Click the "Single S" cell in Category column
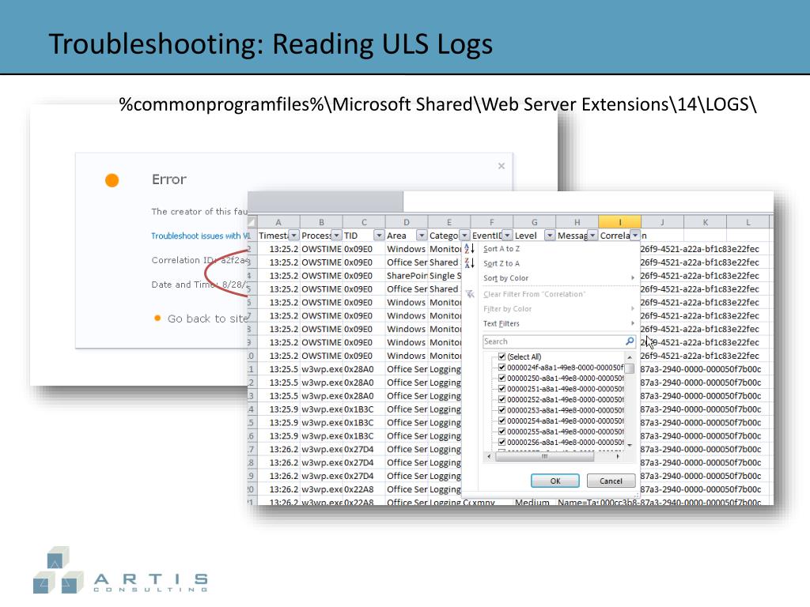This screenshot has width=810, height=607. pyautogui.click(x=445, y=276)
